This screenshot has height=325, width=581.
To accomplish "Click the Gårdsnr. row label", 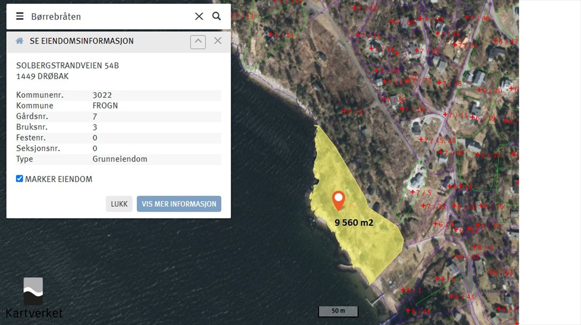I will (32, 116).
